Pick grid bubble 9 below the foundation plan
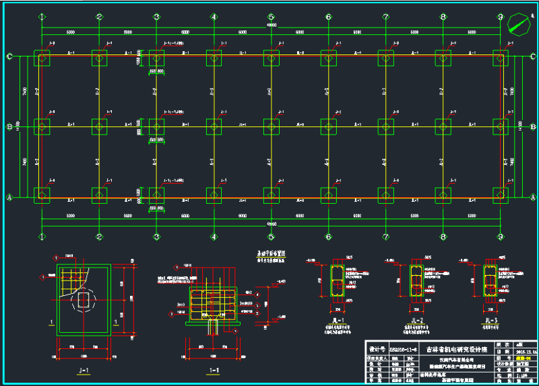Image resolution: width=539 pixels, height=386 pixels. click(500, 237)
